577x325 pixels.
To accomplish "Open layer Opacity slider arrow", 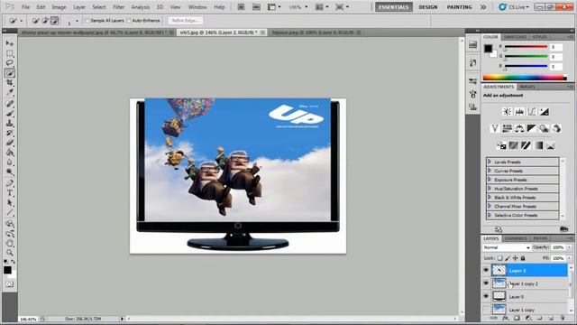I will [x=569, y=247].
